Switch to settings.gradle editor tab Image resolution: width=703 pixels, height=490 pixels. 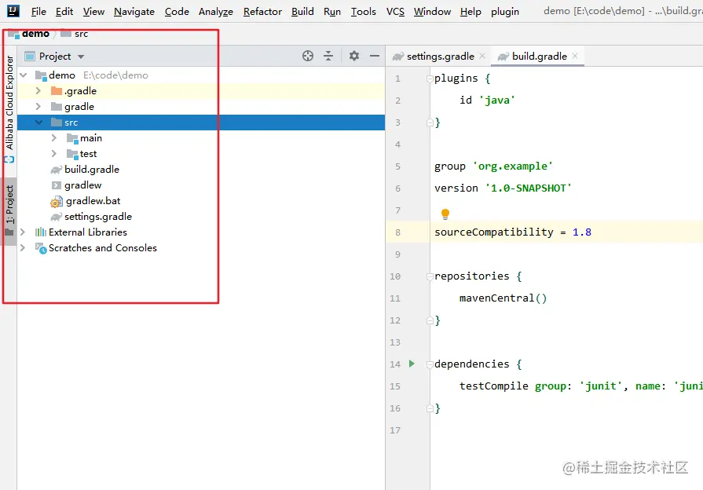tap(439, 56)
